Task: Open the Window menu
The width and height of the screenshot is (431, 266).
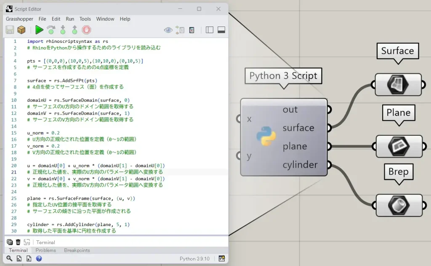Action: 105,19
